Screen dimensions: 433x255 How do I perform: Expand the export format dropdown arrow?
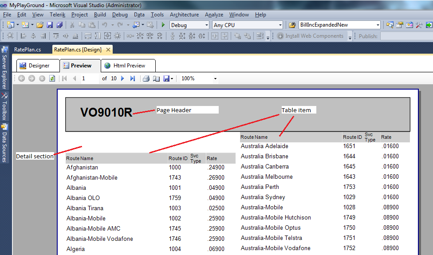click(172, 79)
